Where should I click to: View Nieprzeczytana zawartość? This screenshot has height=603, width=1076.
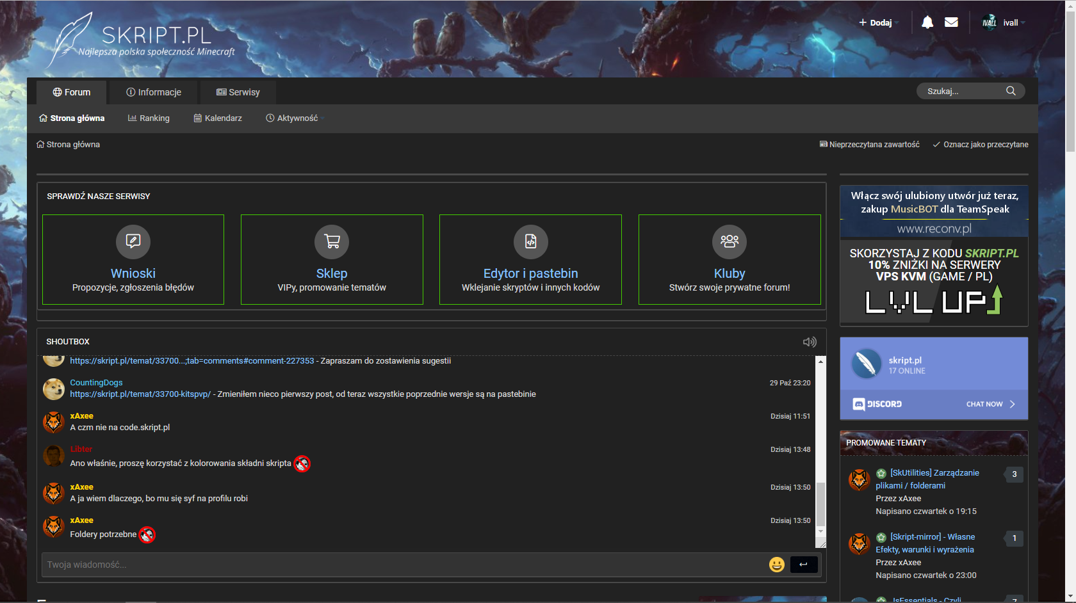pyautogui.click(x=870, y=145)
